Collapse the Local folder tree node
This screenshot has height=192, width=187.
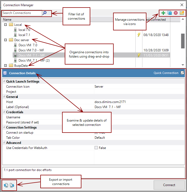(5, 25)
